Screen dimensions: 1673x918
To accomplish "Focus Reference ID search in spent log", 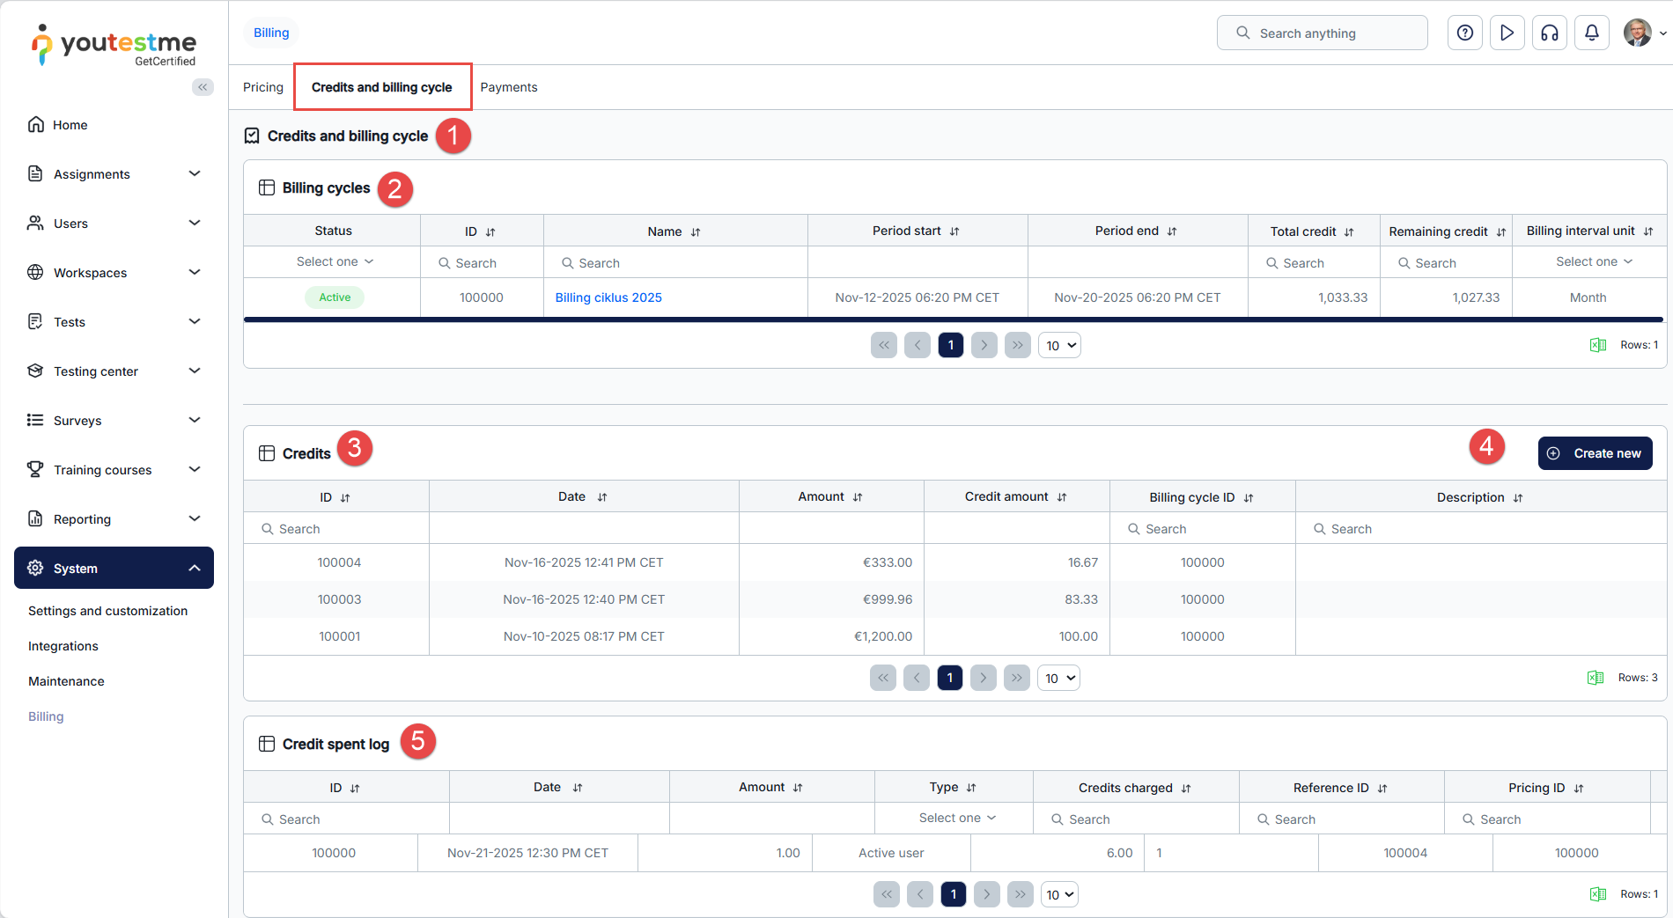I will click(1341, 819).
